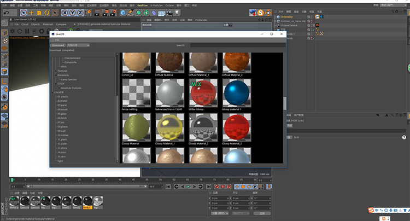This screenshot has height=221, width=410.
Task: Click the Floor grid object icon
Action: pos(162,13)
